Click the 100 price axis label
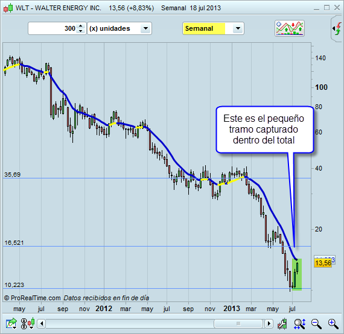 (321, 87)
